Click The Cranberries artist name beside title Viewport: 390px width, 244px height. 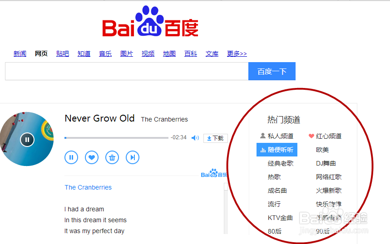164,120
